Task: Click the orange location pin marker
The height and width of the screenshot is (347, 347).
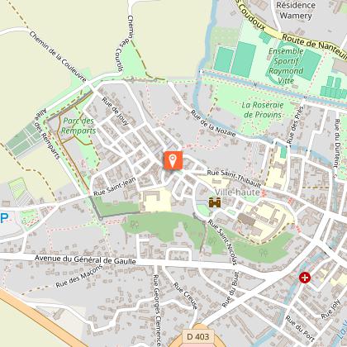Action: pyautogui.click(x=173, y=160)
